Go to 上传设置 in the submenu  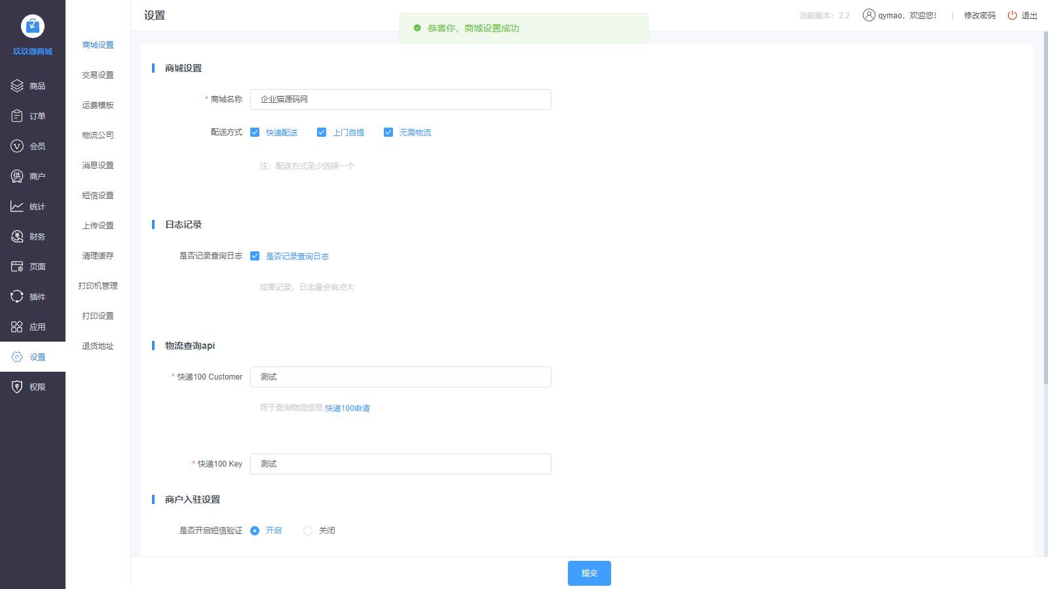98,226
